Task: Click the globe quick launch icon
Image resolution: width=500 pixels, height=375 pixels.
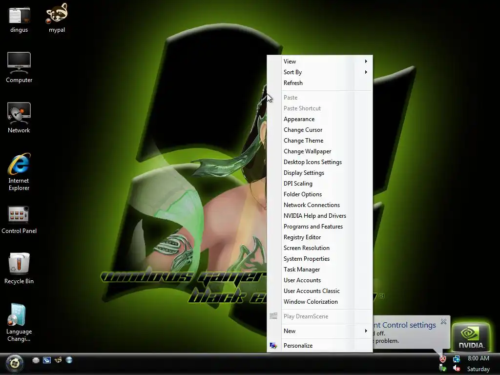Action: coord(69,360)
